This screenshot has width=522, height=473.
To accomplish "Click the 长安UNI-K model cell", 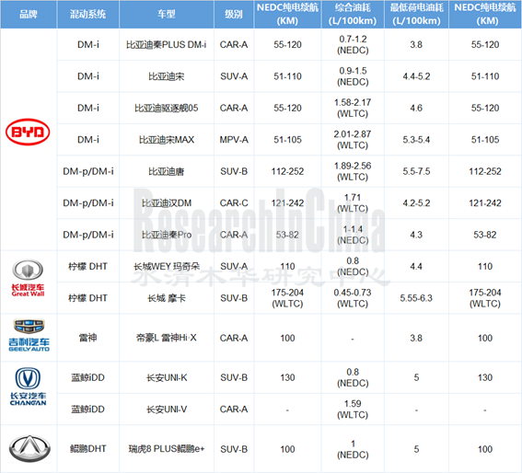I will 167,377.
